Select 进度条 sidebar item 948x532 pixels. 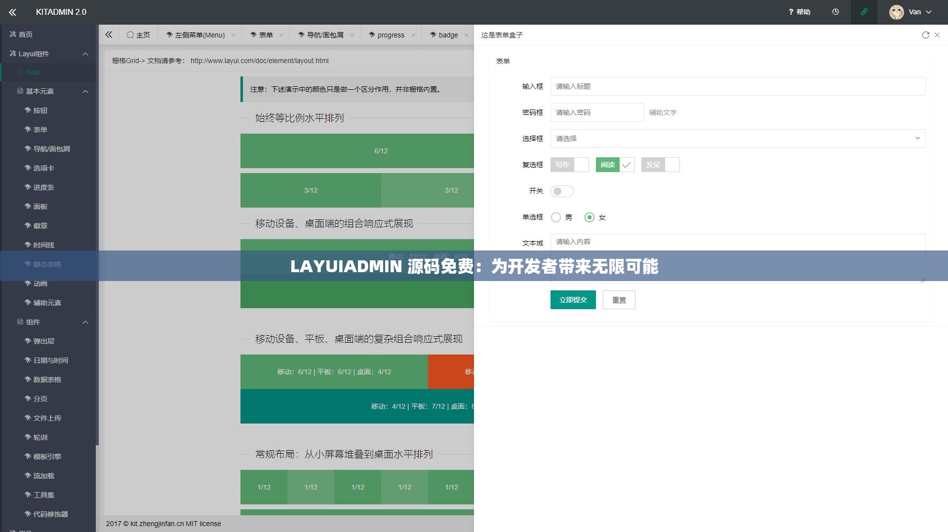(48, 187)
